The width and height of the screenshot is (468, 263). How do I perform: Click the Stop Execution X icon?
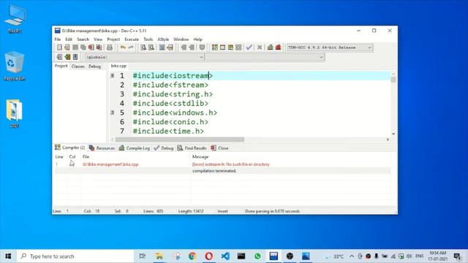click(260, 47)
